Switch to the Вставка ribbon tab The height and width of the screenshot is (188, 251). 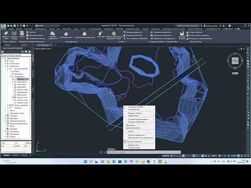click(19, 29)
